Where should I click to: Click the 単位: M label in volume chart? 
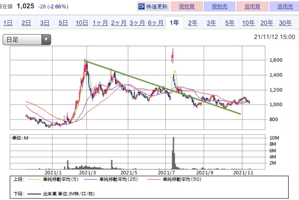coord(20,138)
